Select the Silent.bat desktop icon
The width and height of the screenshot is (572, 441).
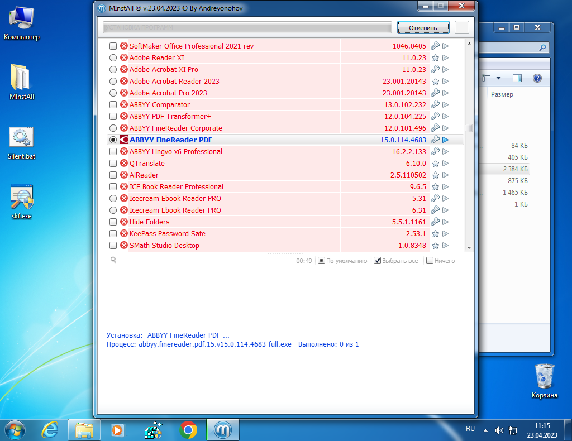22,143
